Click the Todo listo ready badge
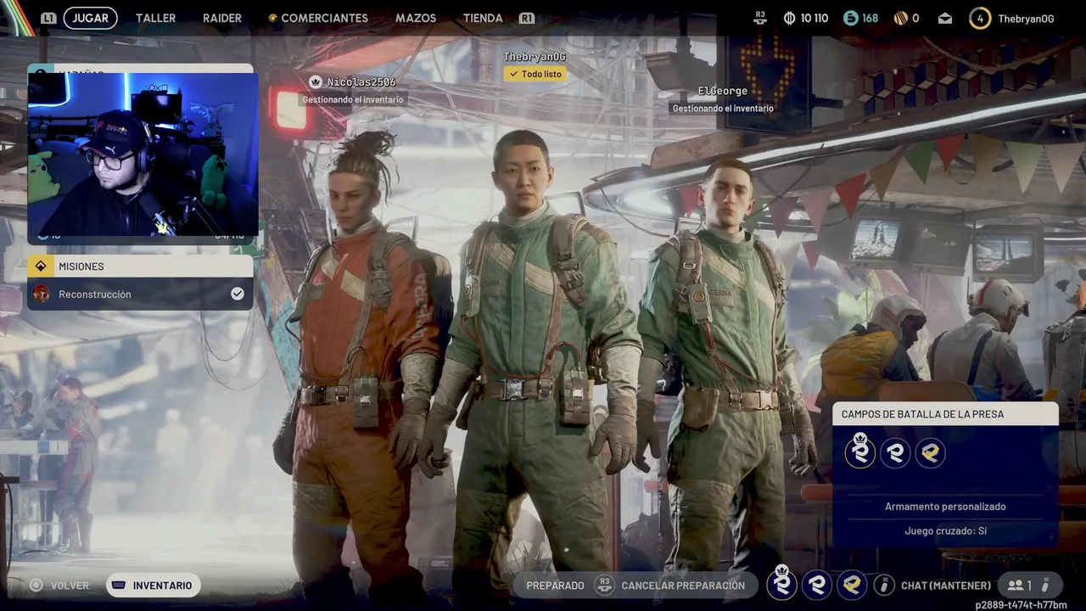 click(535, 74)
